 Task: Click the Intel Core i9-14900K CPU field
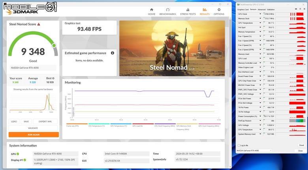pyautogui.click(x=126, y=154)
